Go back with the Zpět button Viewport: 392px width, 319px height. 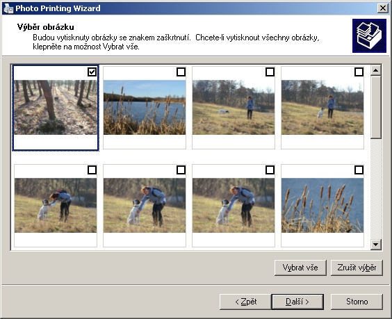(x=245, y=302)
